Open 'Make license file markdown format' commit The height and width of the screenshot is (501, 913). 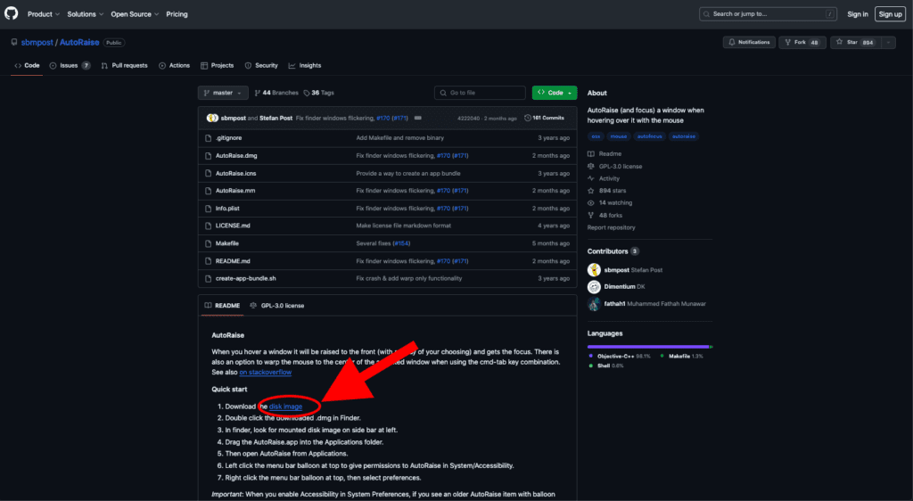(404, 226)
